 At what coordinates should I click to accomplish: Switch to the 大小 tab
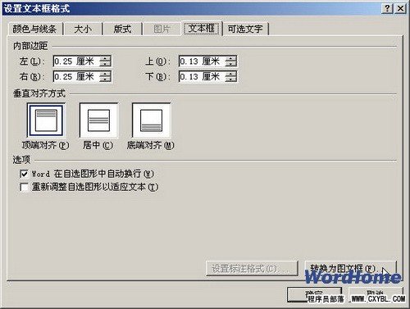coord(83,29)
